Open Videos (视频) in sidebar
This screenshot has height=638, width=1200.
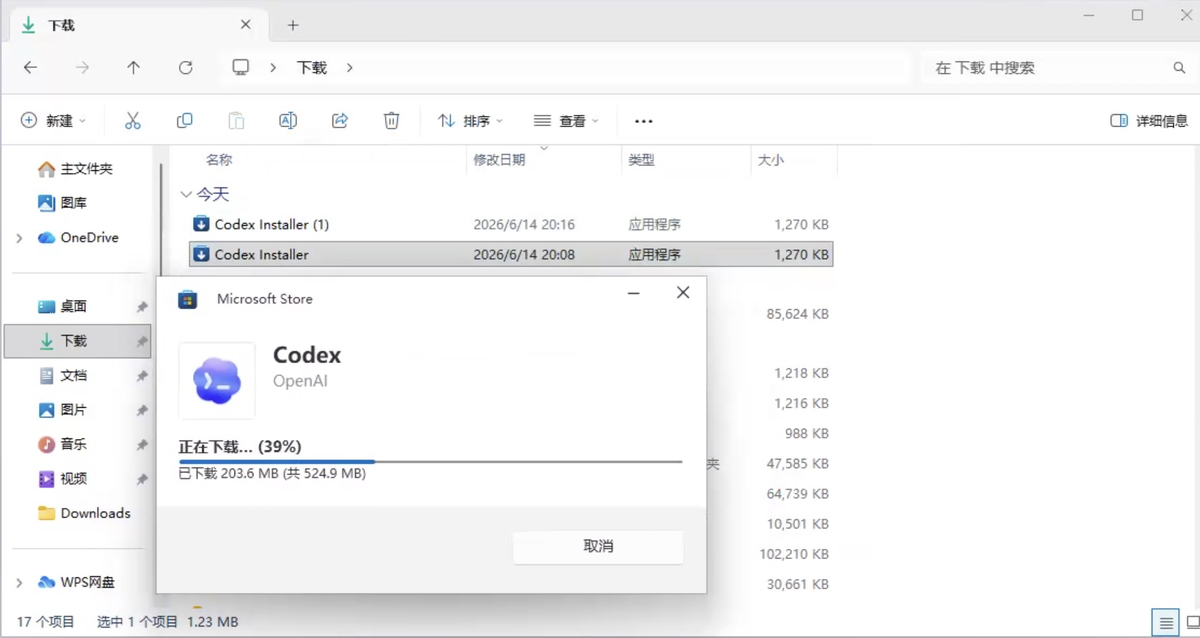(x=63, y=479)
